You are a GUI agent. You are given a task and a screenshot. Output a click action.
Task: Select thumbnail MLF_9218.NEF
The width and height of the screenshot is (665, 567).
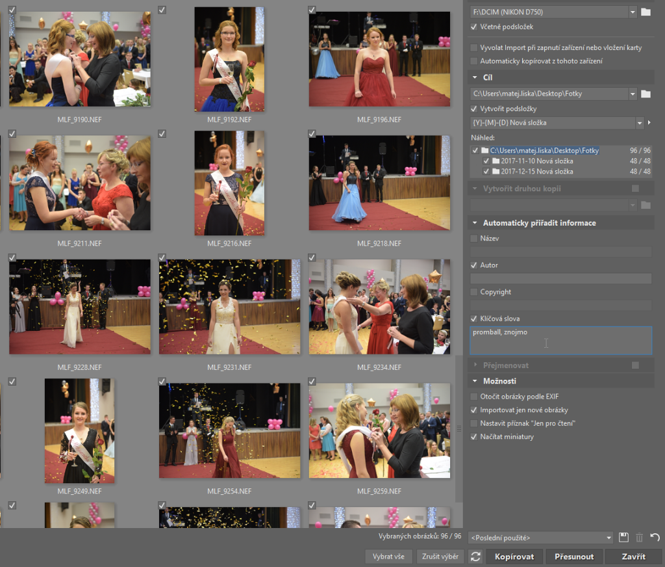pos(379,183)
